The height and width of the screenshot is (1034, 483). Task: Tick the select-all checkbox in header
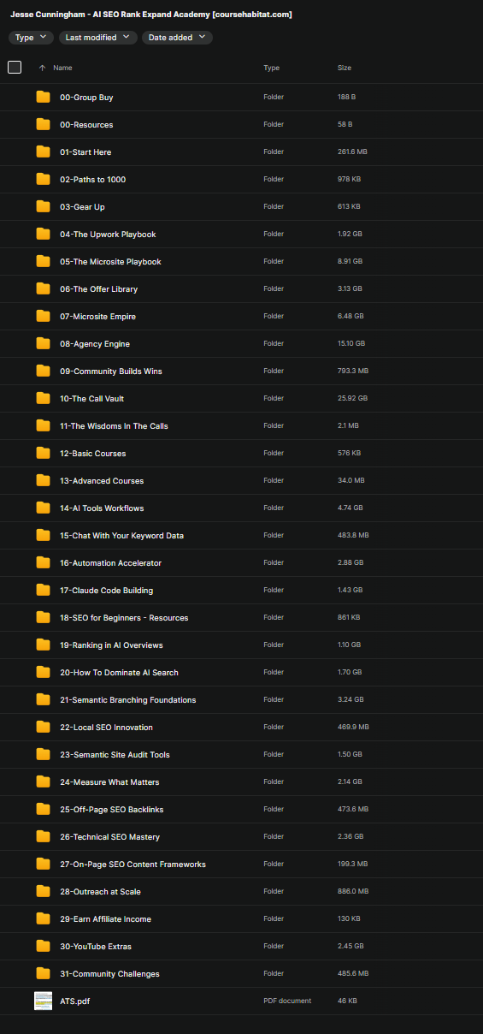[x=15, y=68]
